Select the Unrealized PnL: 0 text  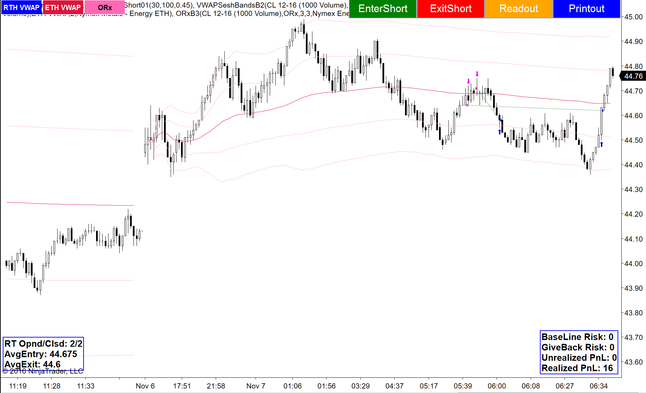pyautogui.click(x=579, y=358)
